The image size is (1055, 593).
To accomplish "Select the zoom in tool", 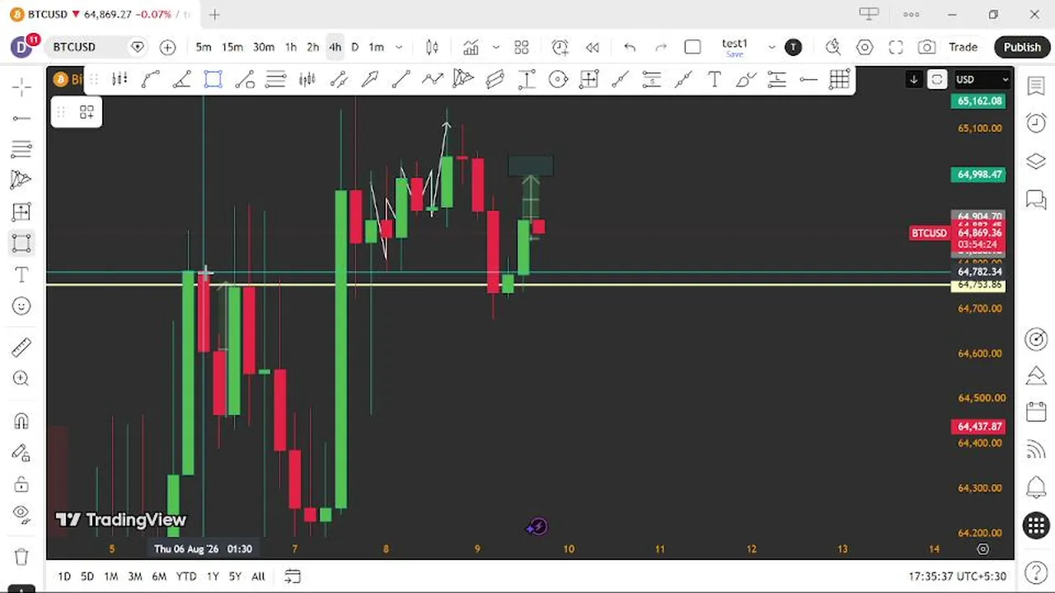I will (21, 379).
